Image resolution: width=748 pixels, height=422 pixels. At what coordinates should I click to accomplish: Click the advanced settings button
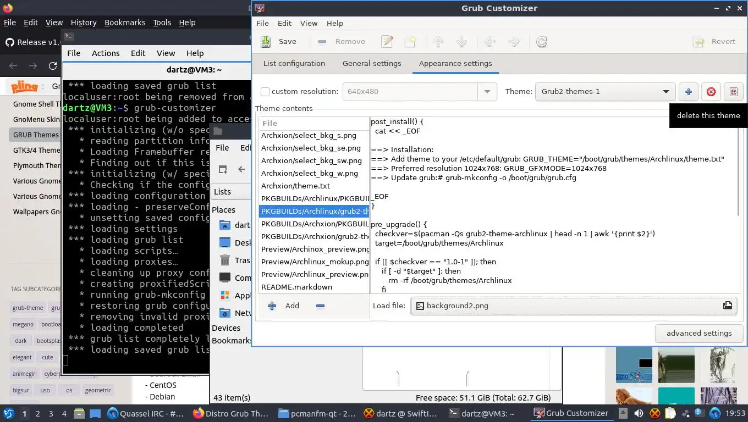click(x=699, y=333)
